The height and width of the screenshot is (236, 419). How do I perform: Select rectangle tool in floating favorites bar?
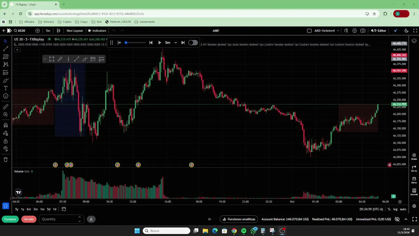(52, 59)
